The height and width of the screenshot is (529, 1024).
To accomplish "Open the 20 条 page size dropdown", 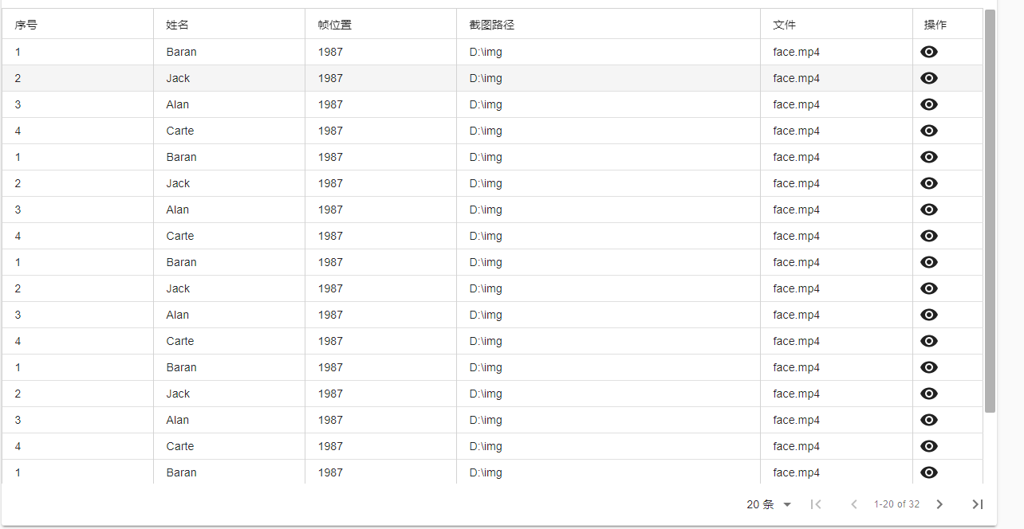I will tap(766, 504).
